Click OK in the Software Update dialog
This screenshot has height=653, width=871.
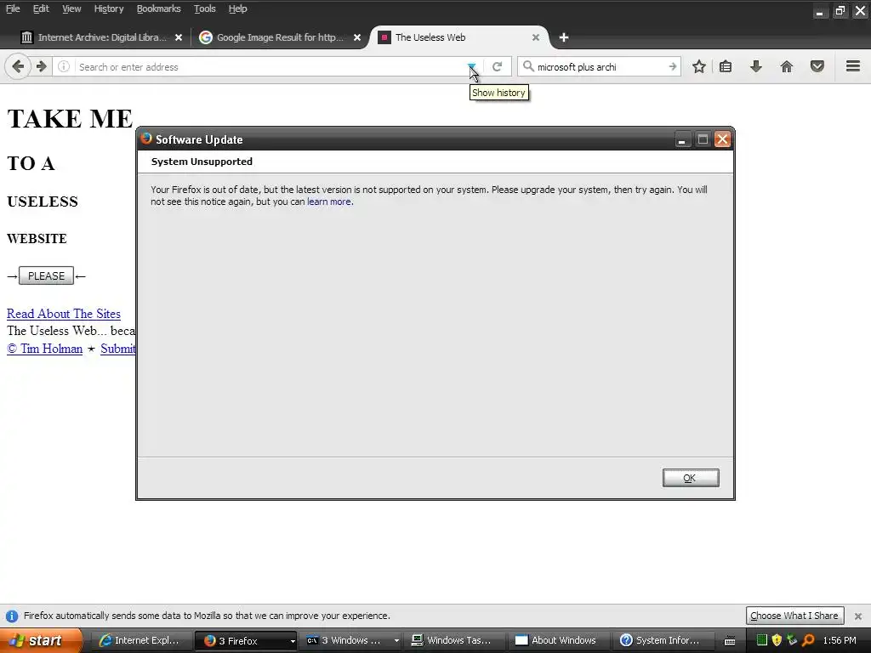coord(691,478)
